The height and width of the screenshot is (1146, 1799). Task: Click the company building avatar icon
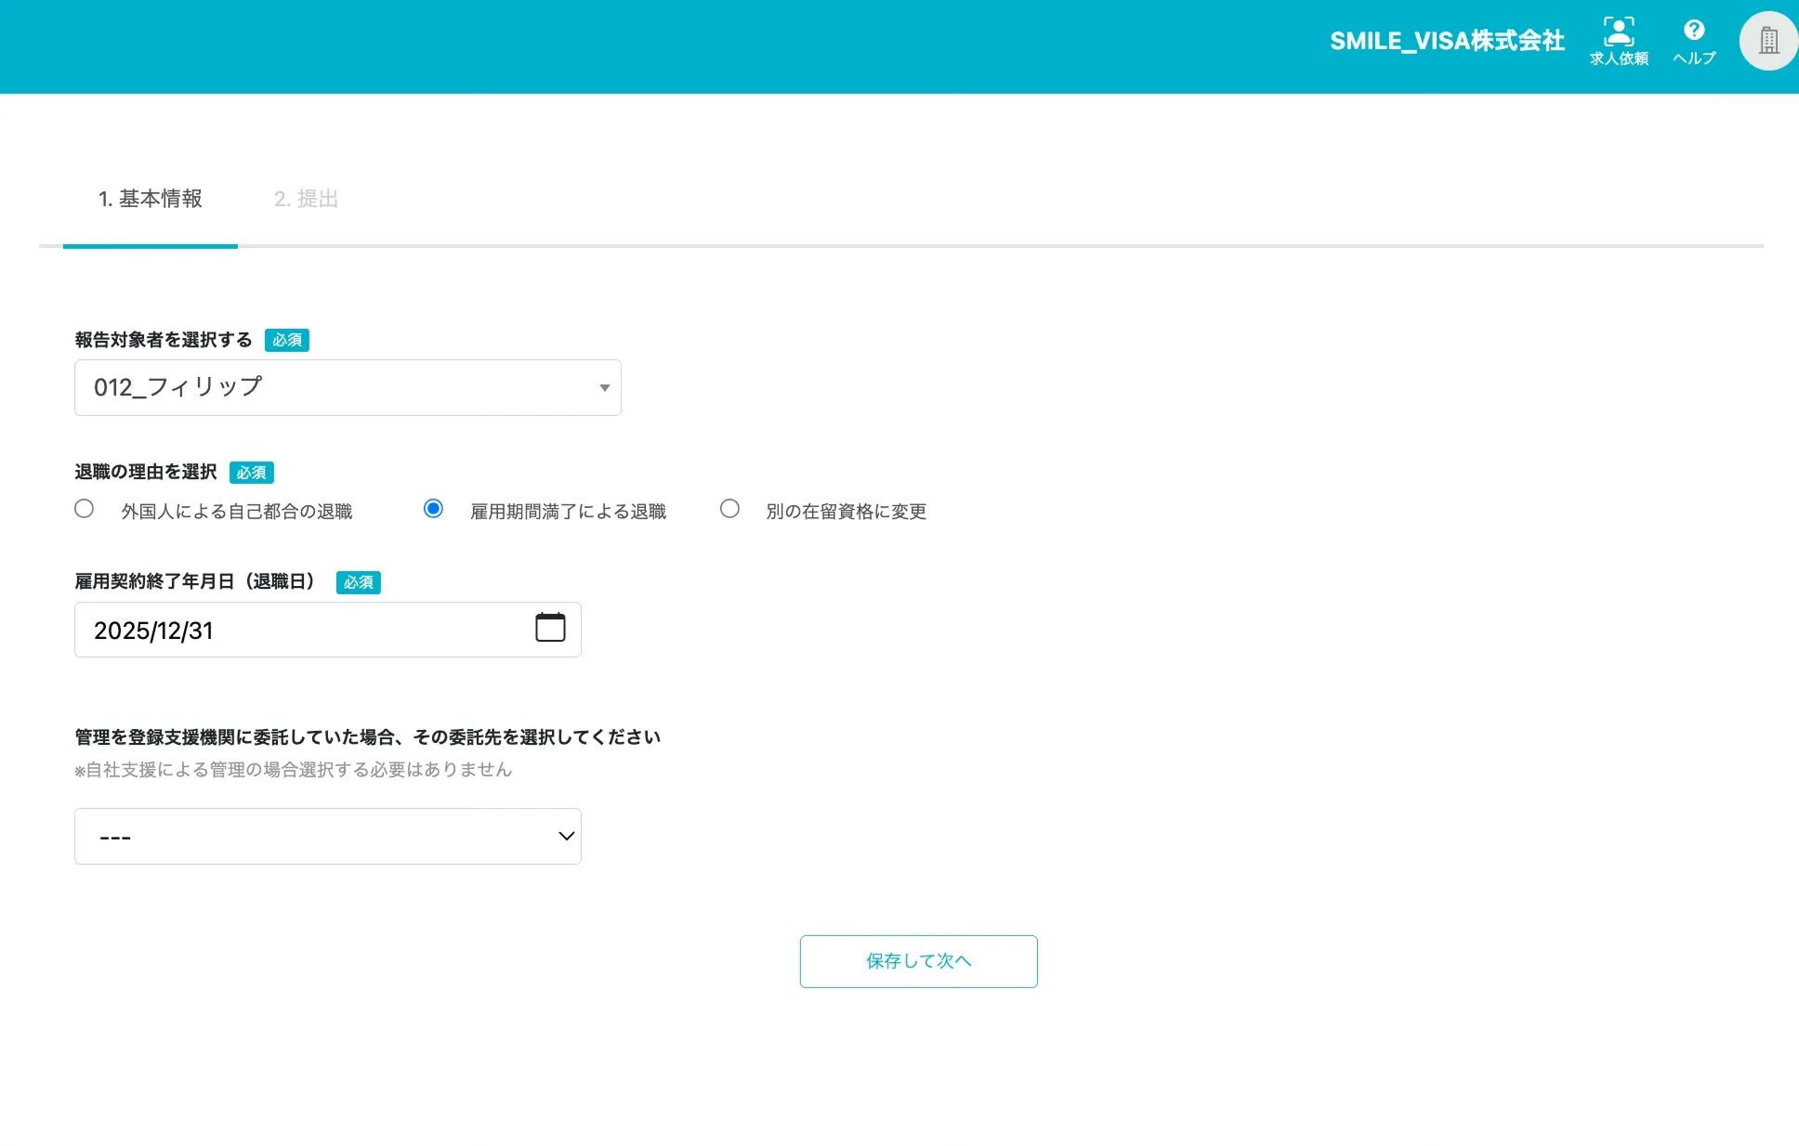click(x=1768, y=41)
